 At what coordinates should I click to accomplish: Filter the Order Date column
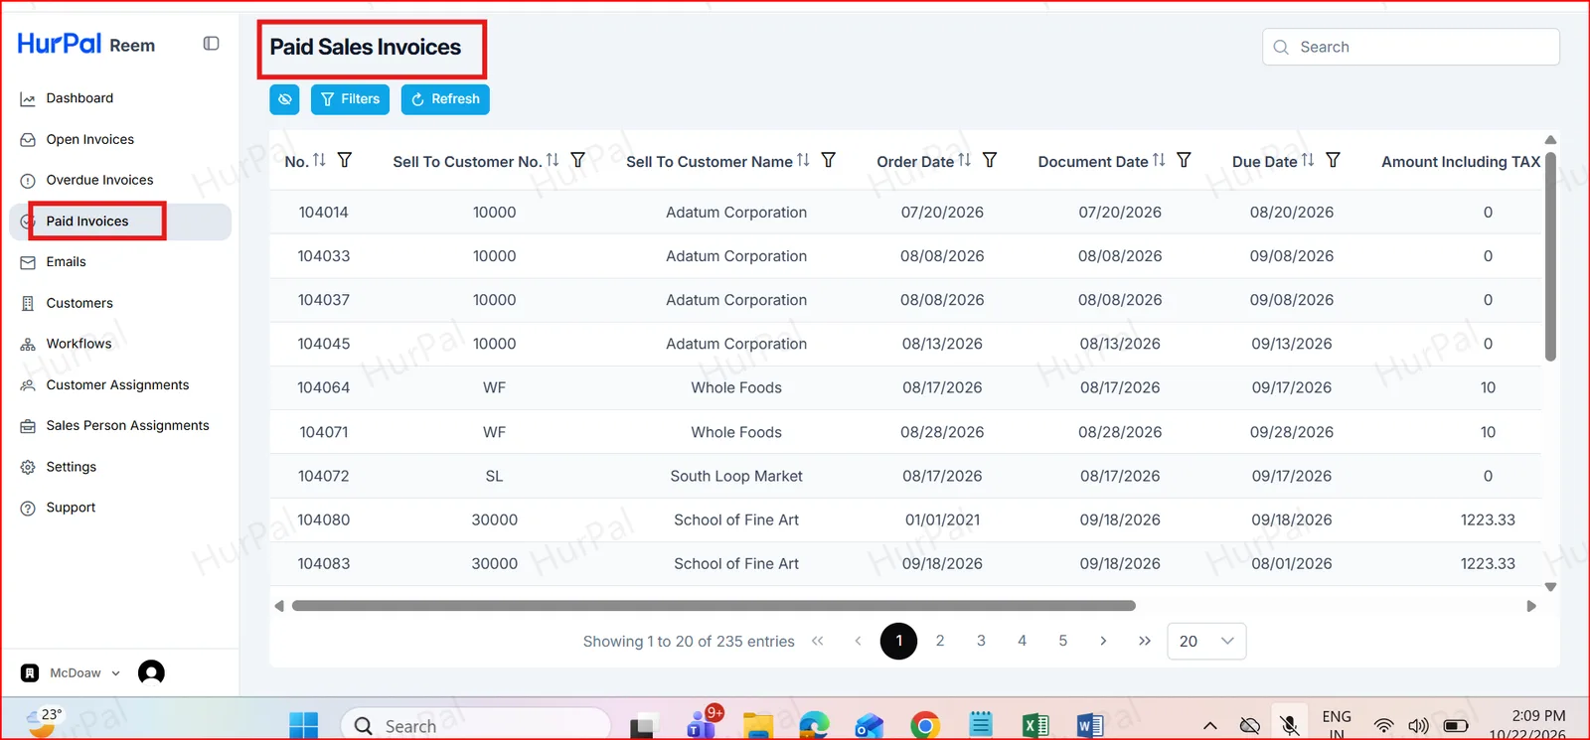coord(990,160)
